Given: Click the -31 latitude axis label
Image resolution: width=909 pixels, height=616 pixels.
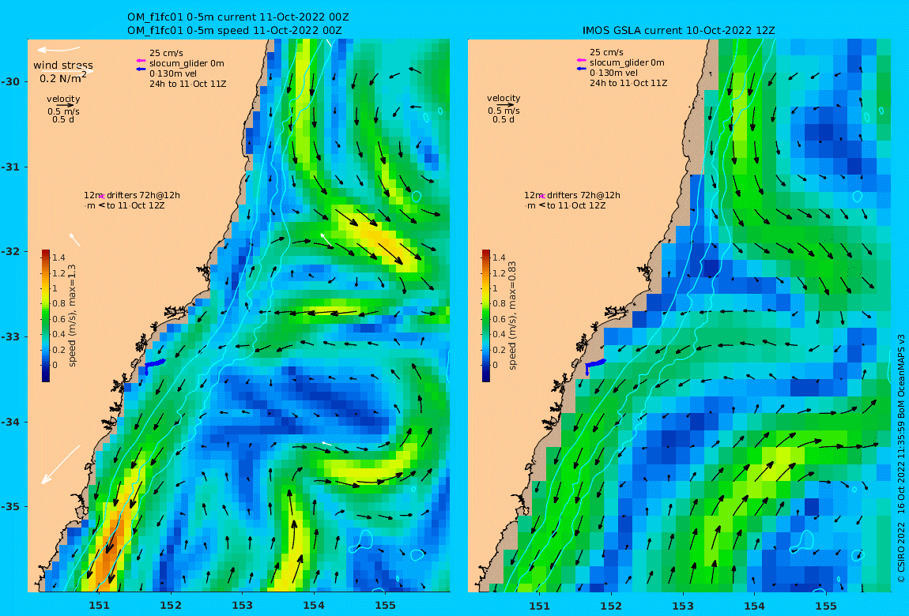Looking at the screenshot, I should [11, 167].
